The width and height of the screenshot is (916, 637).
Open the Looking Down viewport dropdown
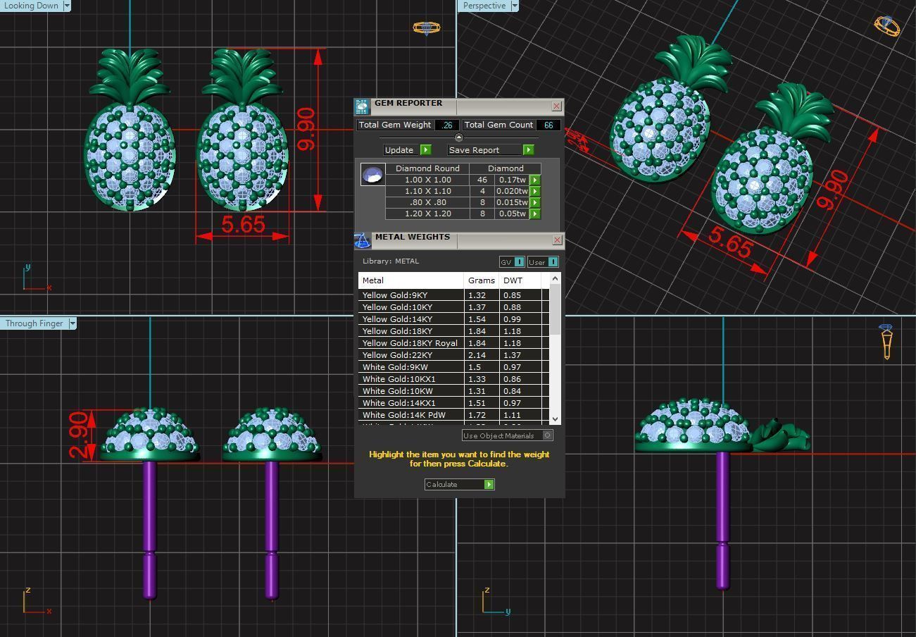67,6
